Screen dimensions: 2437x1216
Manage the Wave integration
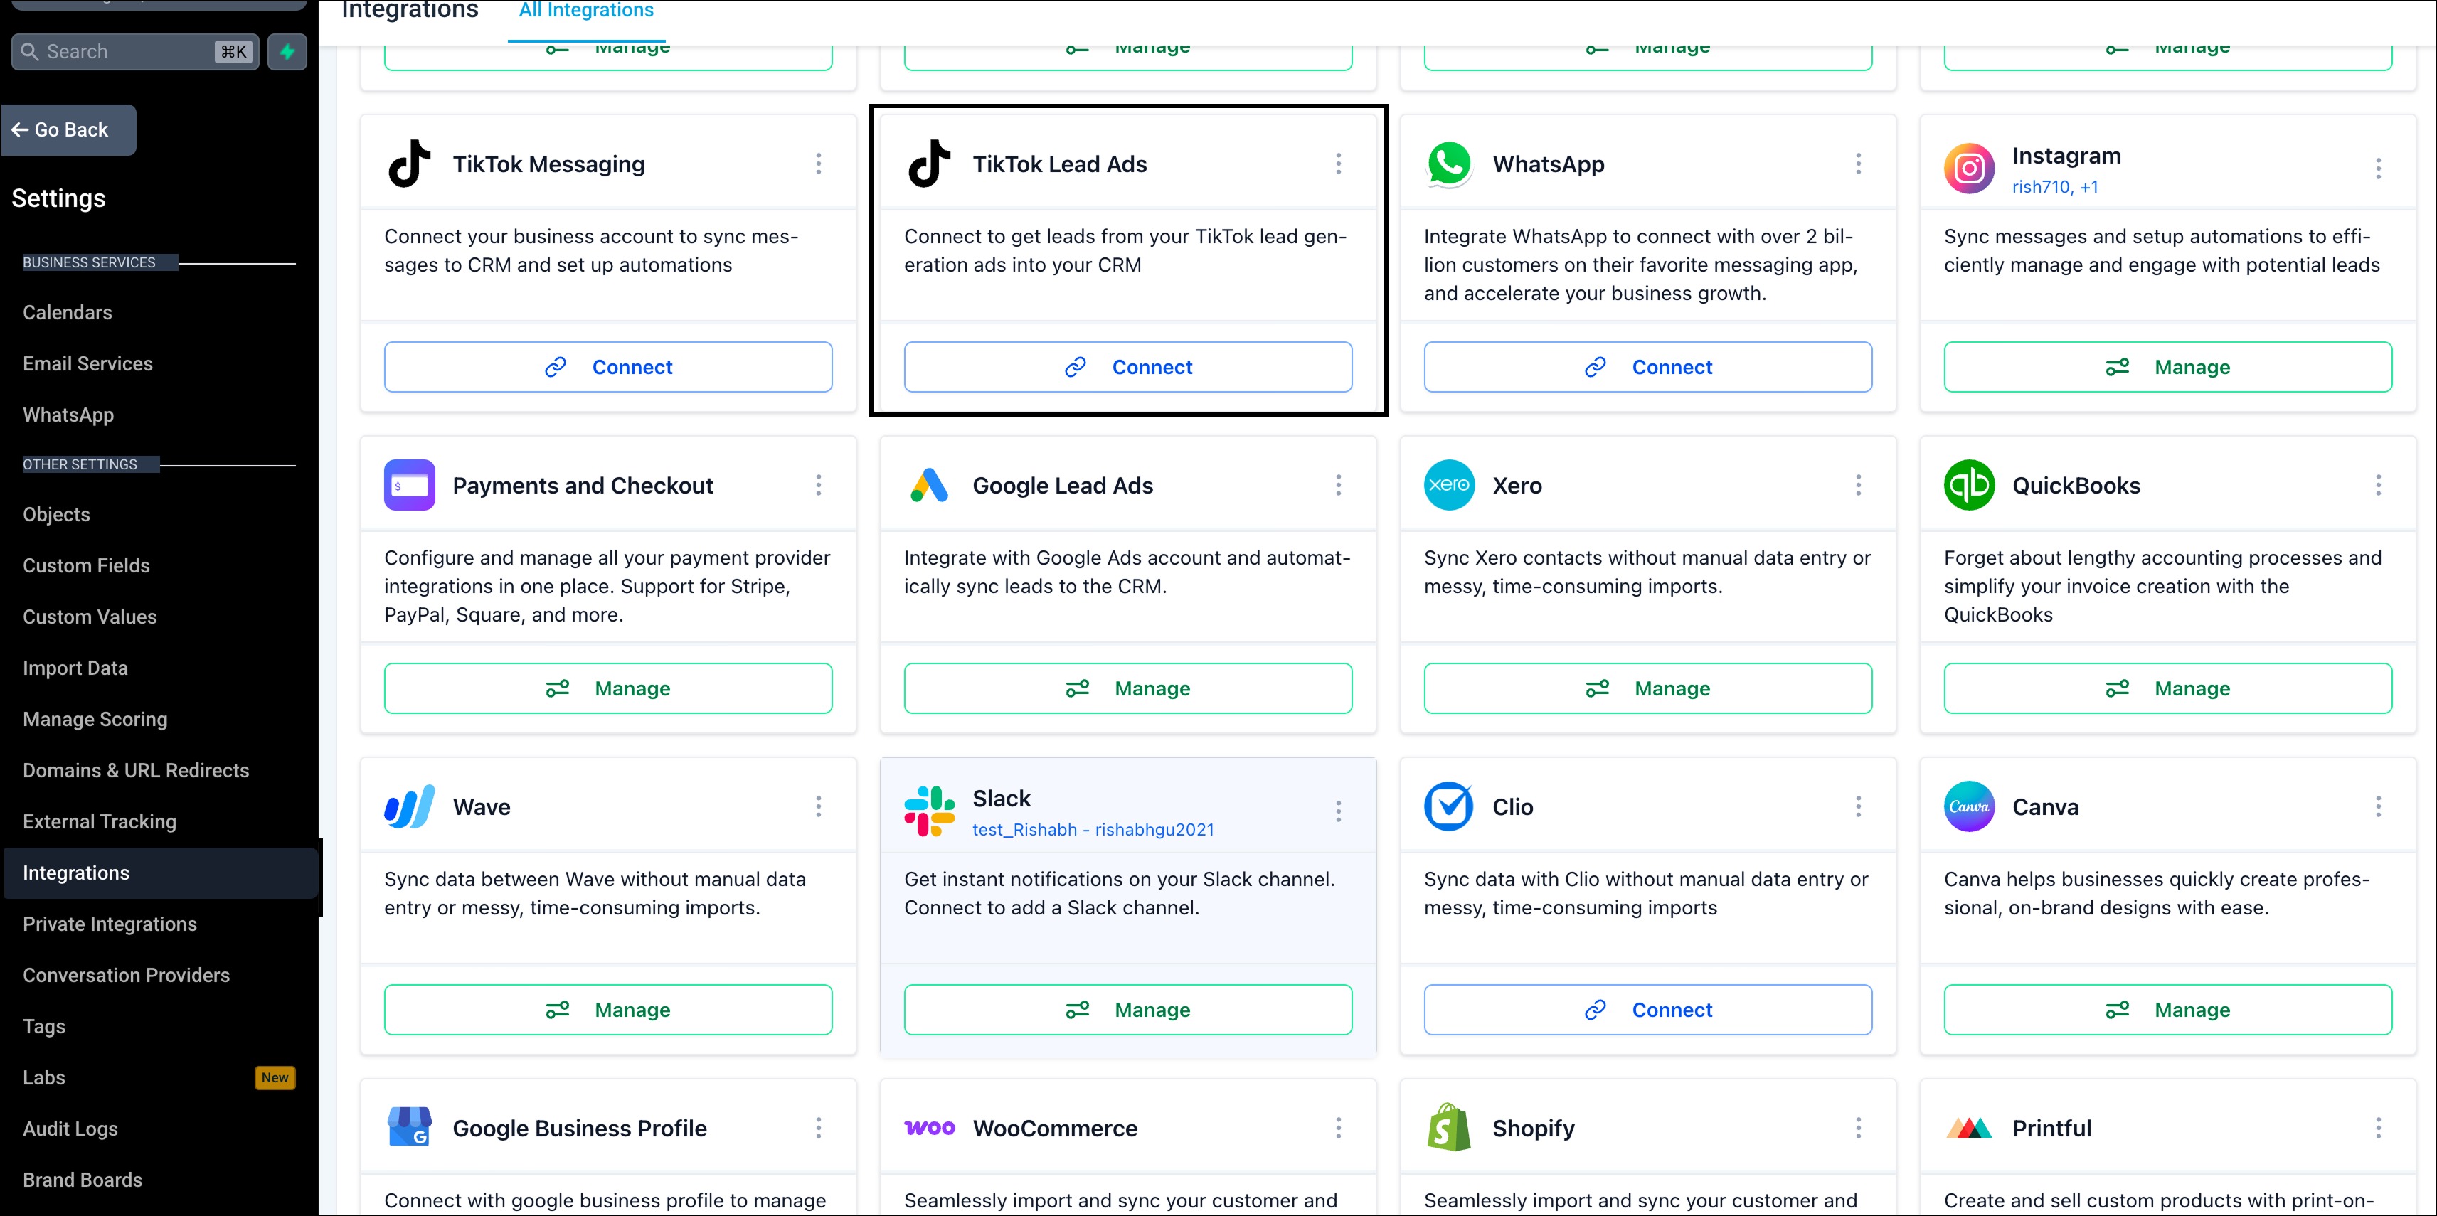(x=607, y=1010)
